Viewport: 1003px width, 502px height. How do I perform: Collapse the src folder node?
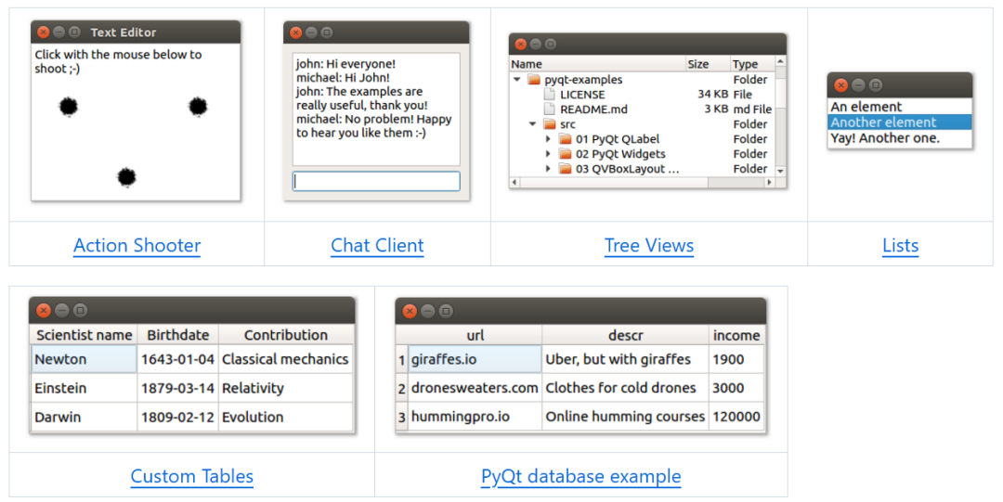[533, 124]
